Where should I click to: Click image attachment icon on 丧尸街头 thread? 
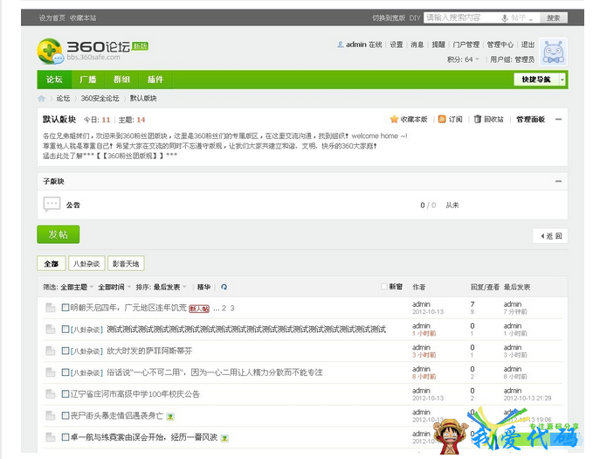coord(170,416)
